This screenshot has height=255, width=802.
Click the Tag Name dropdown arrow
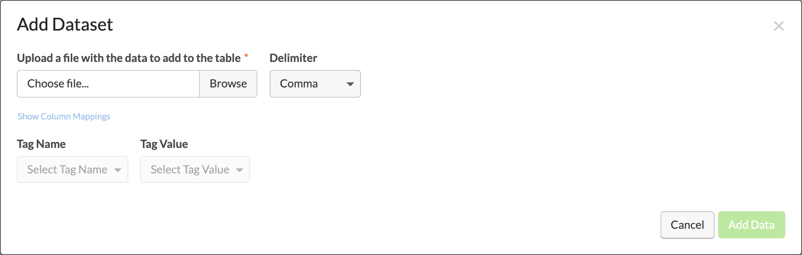(118, 170)
